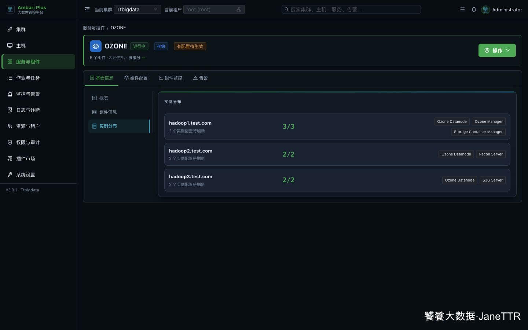Click the Ozone Datanode tag on hadoop2
528x330 pixels.
pyautogui.click(x=456, y=154)
